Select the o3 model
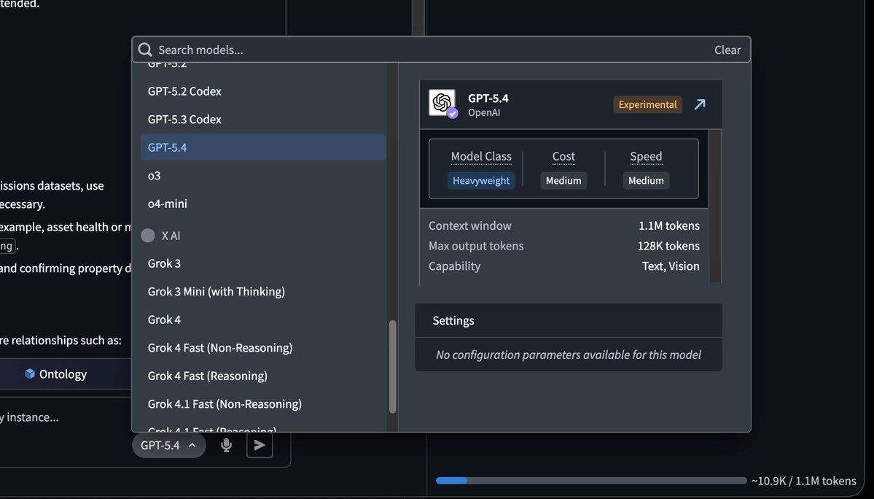Screen dimensions: 874x499 pos(263,175)
